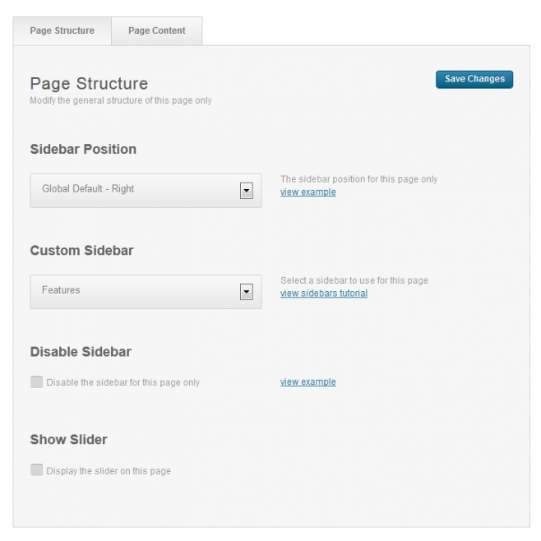Switch to the Page Content tab
This screenshot has height=541, width=541.
click(157, 30)
